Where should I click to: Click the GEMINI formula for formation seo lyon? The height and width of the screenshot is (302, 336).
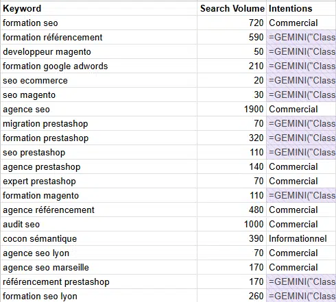click(301, 296)
